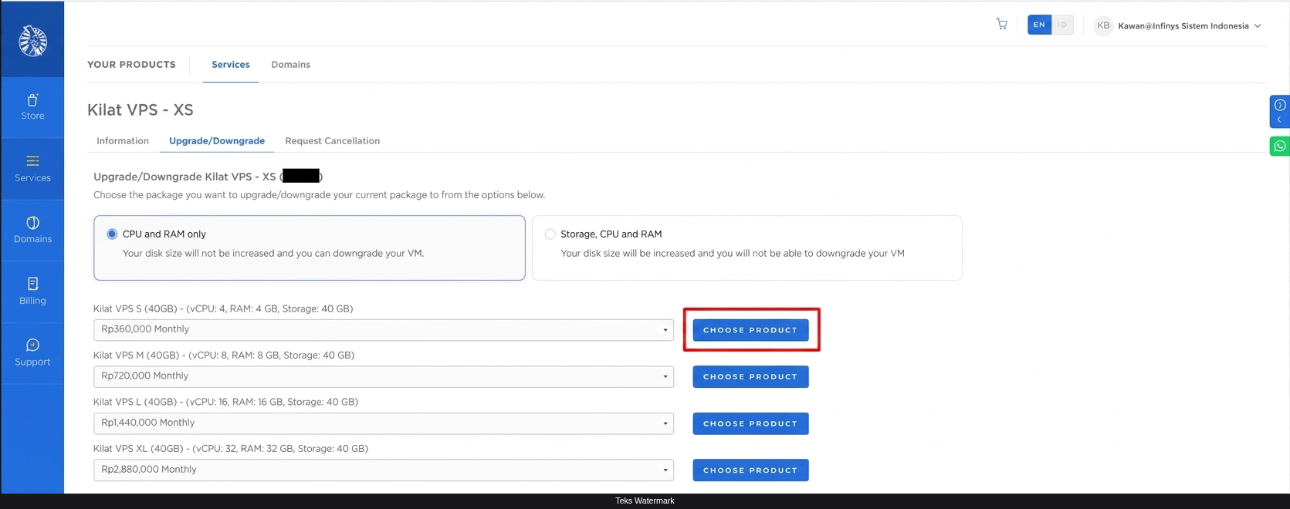The width and height of the screenshot is (1290, 509).
Task: Choose product for Kilat VPS L
Action: coord(750,423)
